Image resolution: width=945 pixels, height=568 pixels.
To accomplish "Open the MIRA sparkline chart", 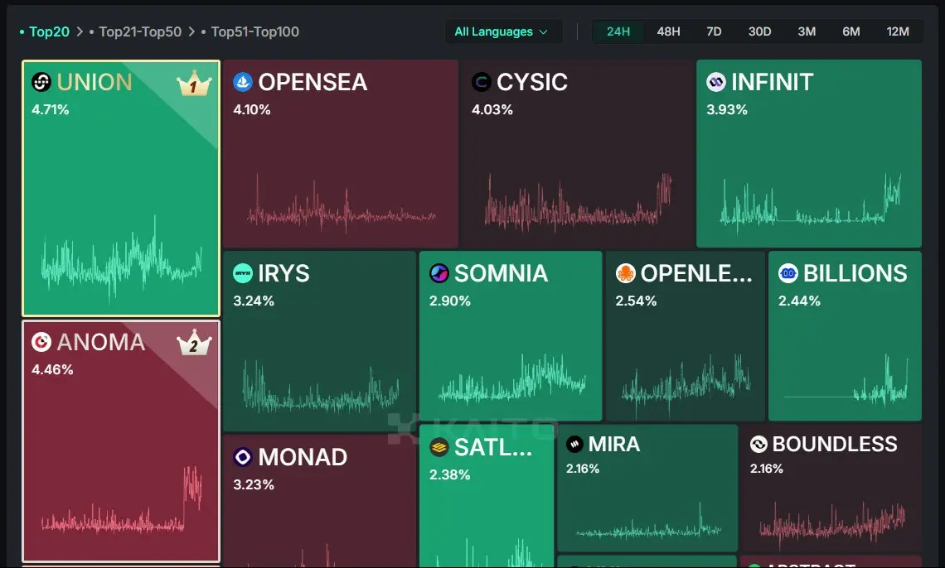I will point(648,521).
